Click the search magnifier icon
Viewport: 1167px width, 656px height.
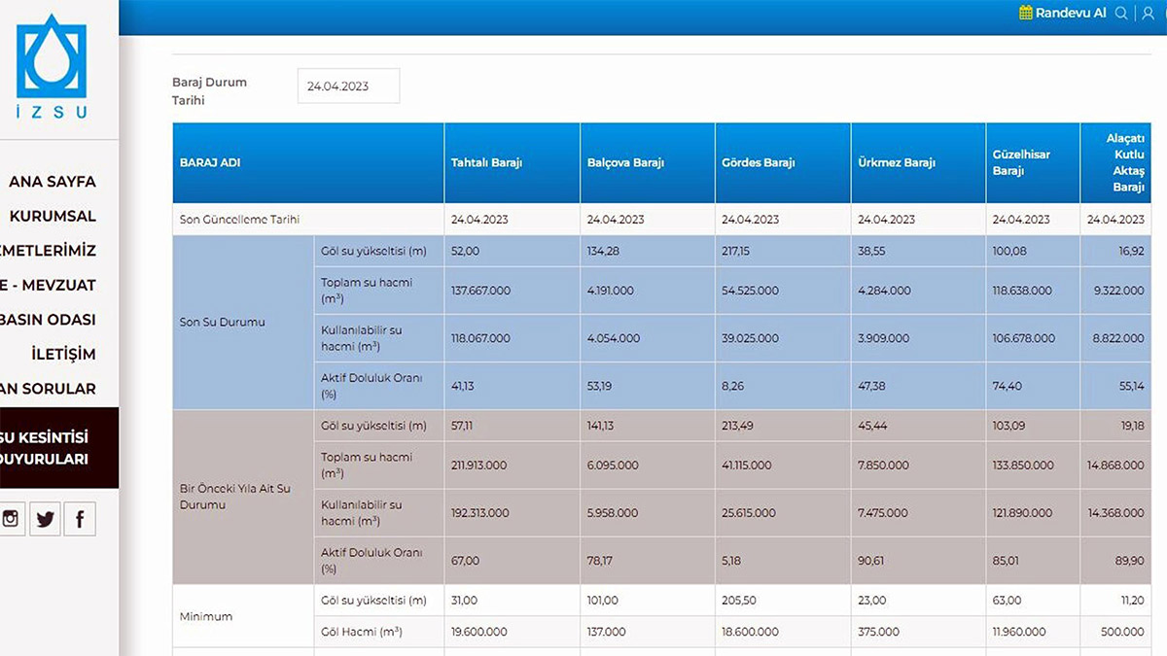click(x=1121, y=13)
